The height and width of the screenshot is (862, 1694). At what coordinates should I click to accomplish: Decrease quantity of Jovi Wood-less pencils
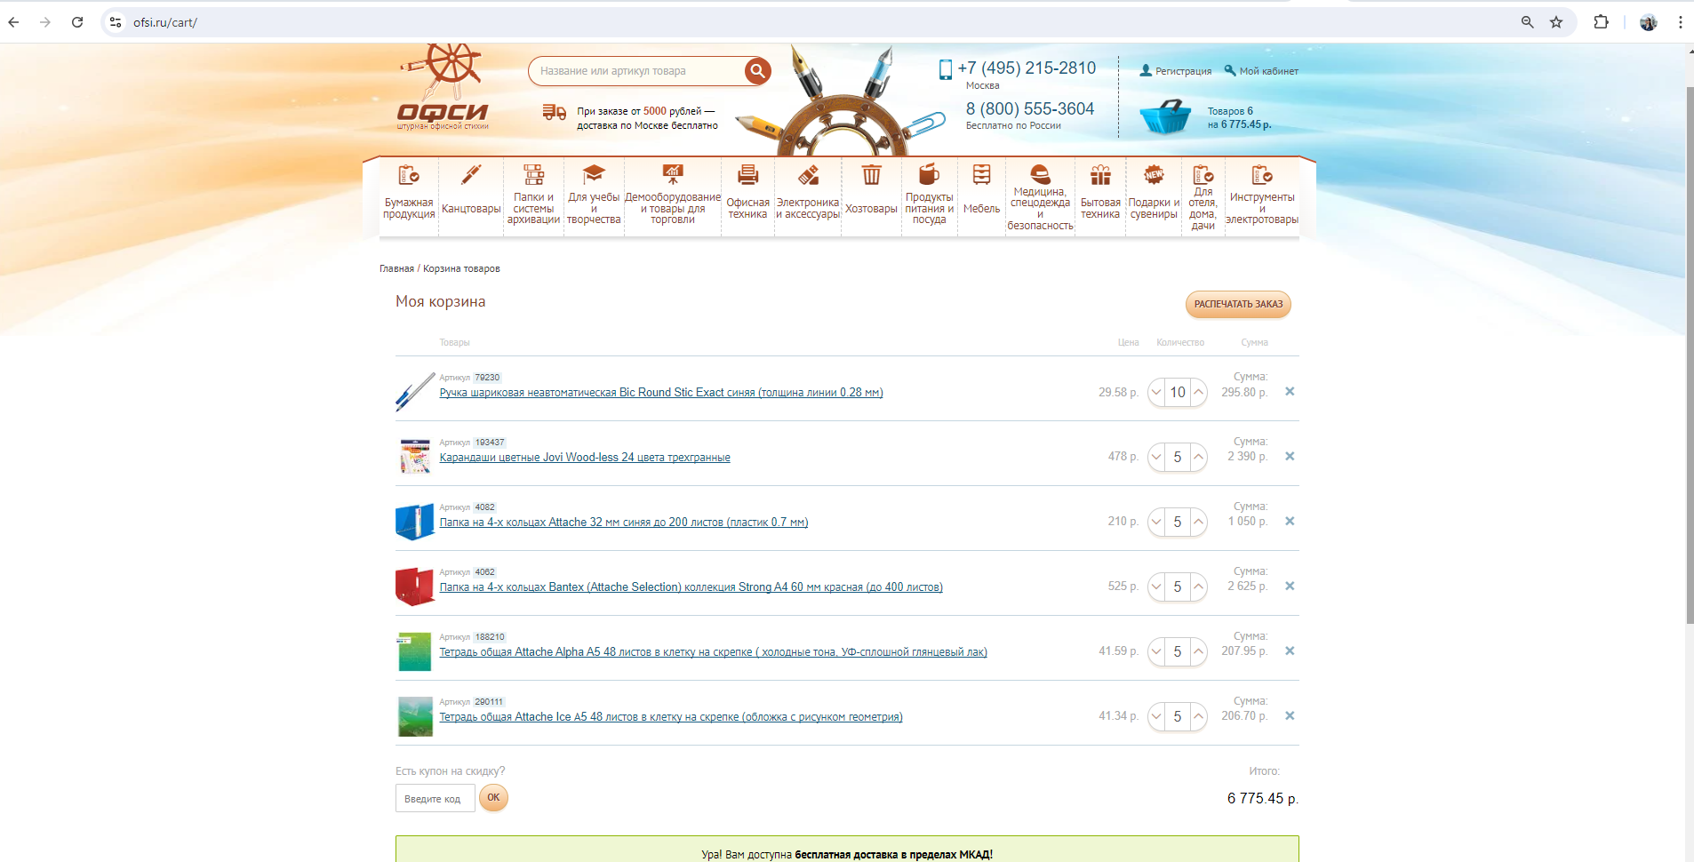click(x=1156, y=457)
